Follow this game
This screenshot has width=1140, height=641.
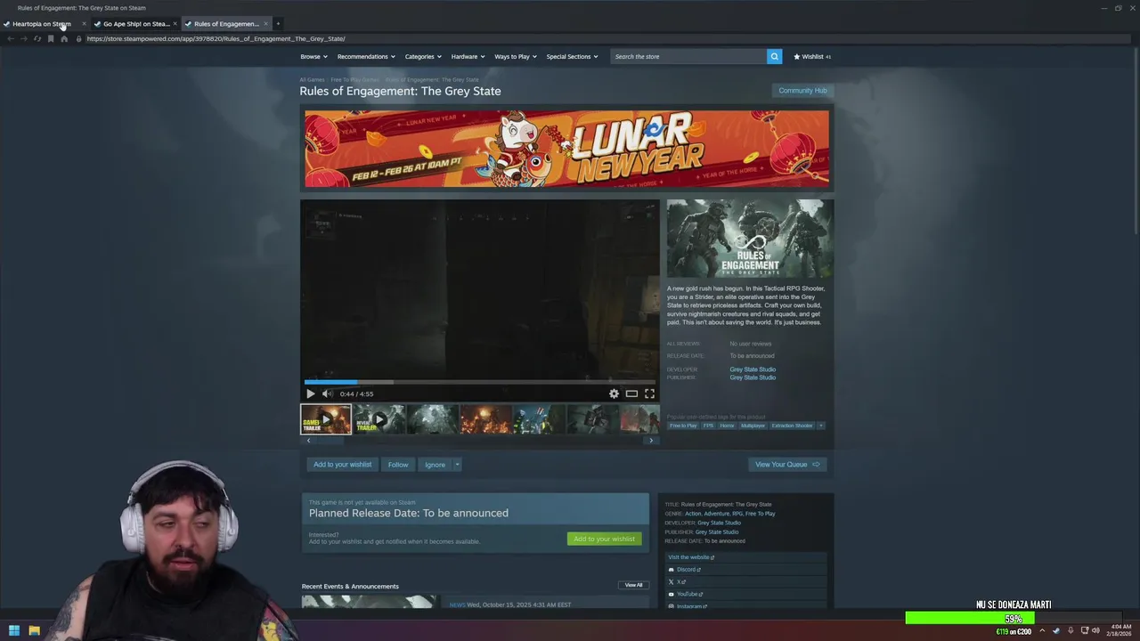398,465
